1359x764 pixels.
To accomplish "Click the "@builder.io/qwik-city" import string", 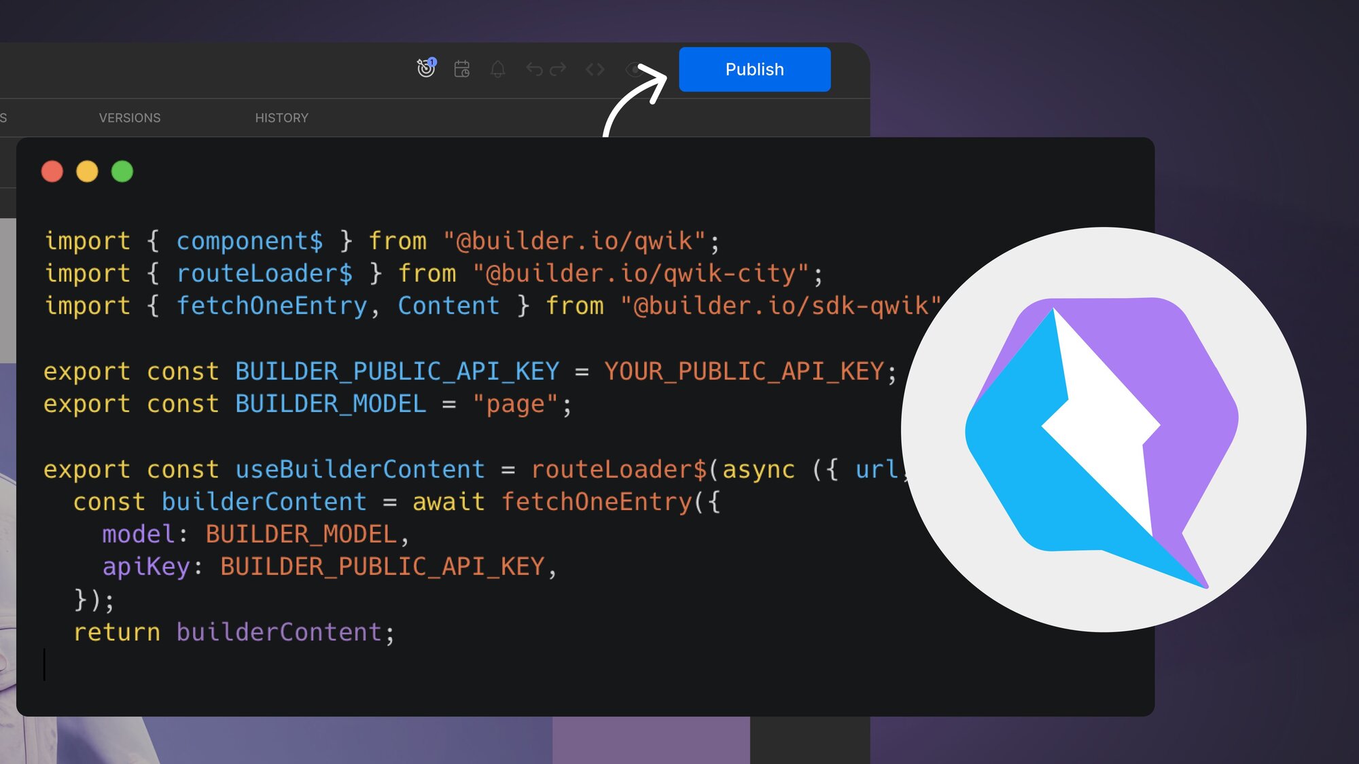I will [x=641, y=274].
